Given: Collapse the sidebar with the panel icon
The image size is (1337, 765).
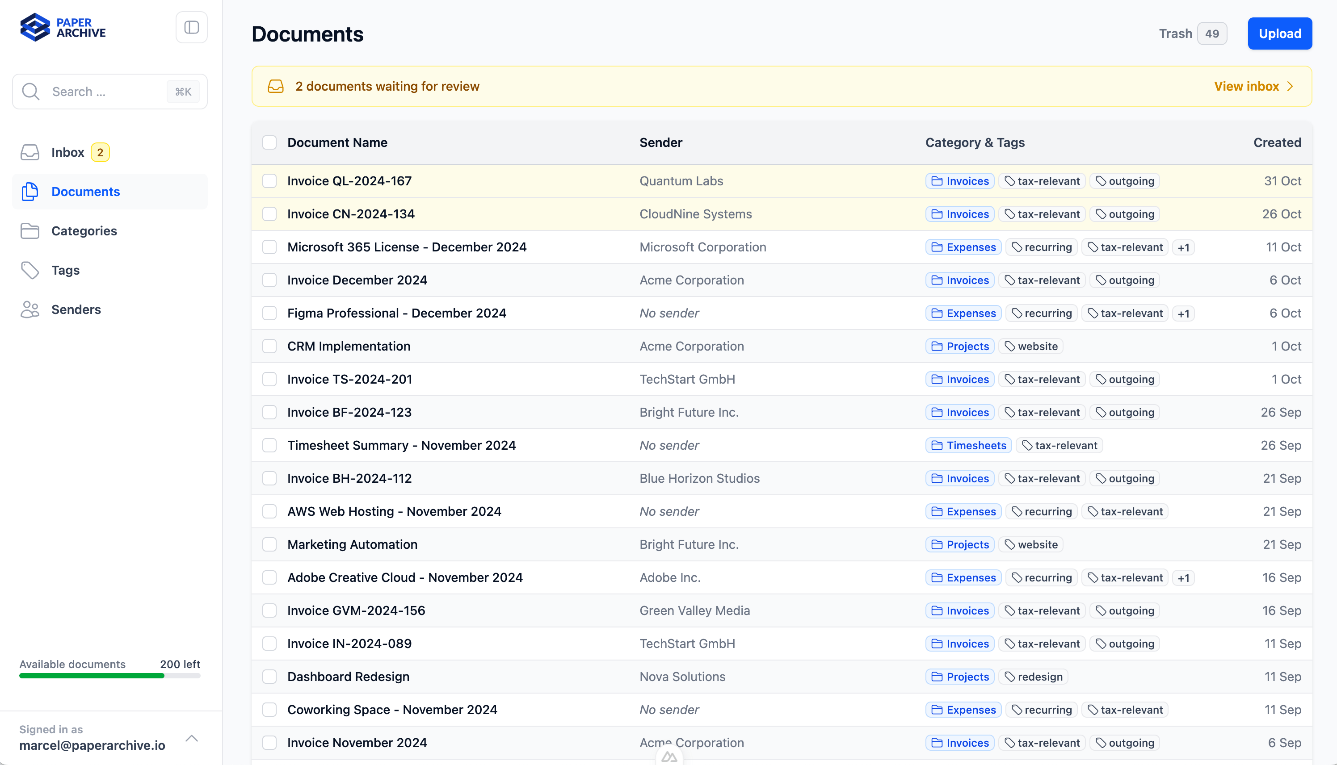Looking at the screenshot, I should click(x=191, y=27).
